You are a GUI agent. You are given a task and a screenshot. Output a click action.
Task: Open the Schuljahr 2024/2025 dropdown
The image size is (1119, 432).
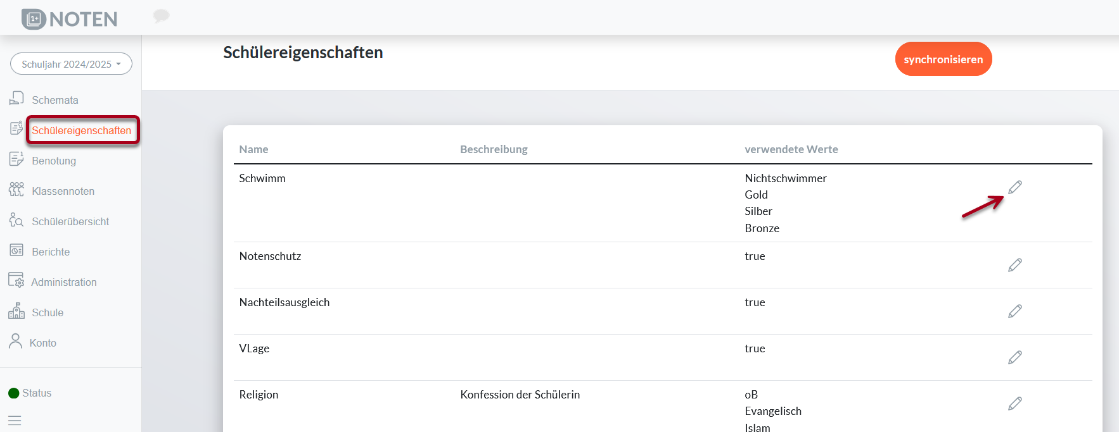tap(71, 64)
